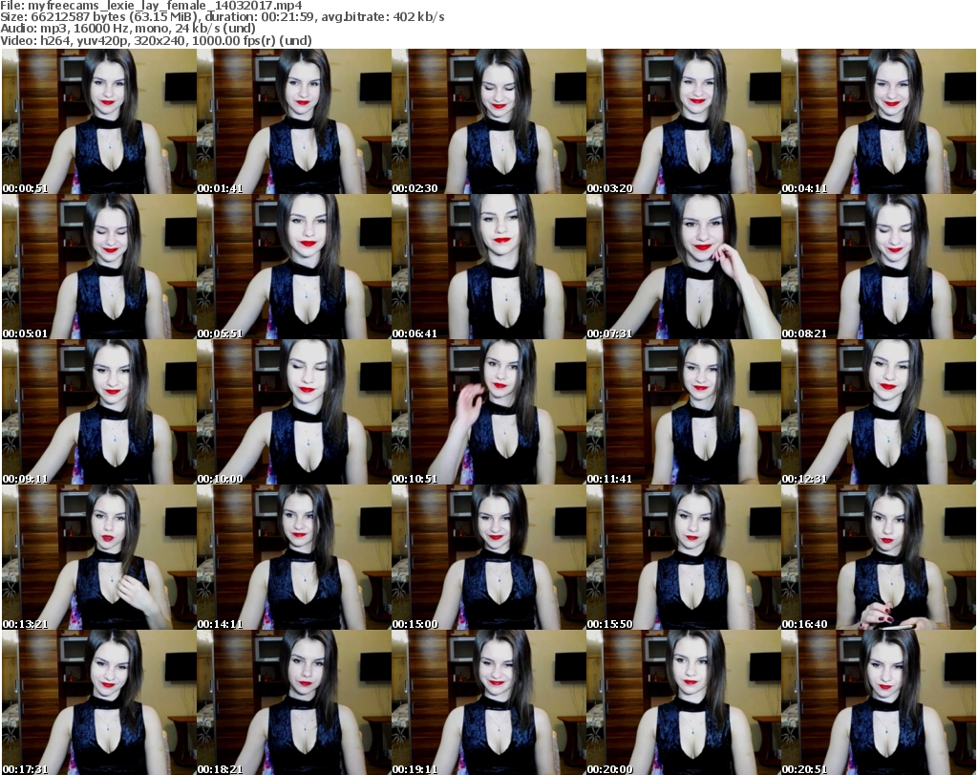This screenshot has width=978, height=775.
Task: Select the frame thumbnail stamped 00:02:30
Action: pyautogui.click(x=488, y=121)
